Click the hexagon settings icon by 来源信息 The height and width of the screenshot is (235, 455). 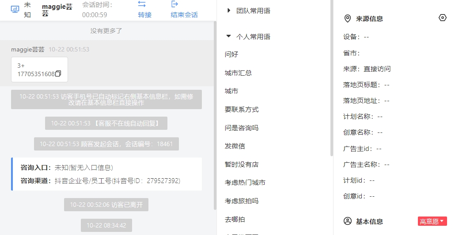[443, 18]
